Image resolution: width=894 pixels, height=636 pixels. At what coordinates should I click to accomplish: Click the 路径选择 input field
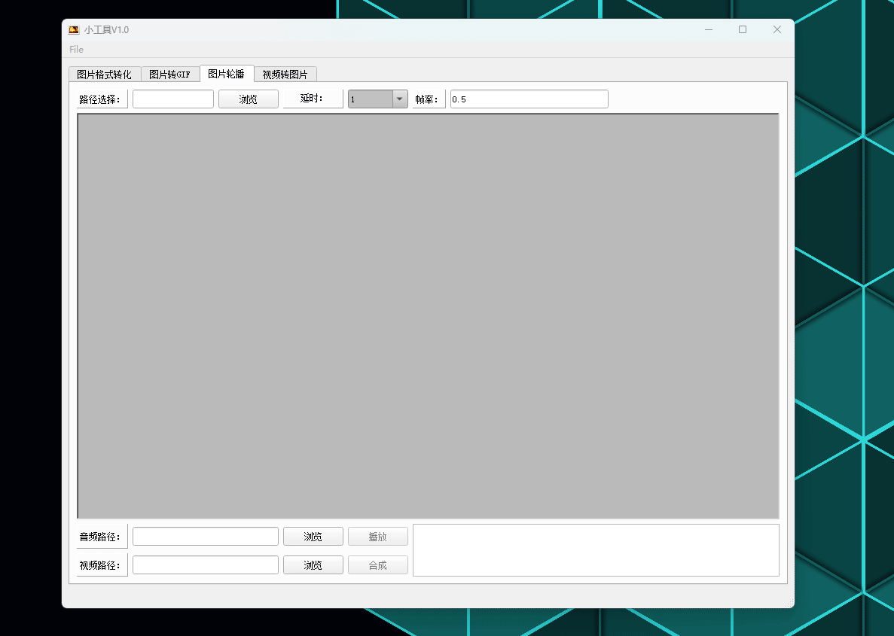click(173, 99)
